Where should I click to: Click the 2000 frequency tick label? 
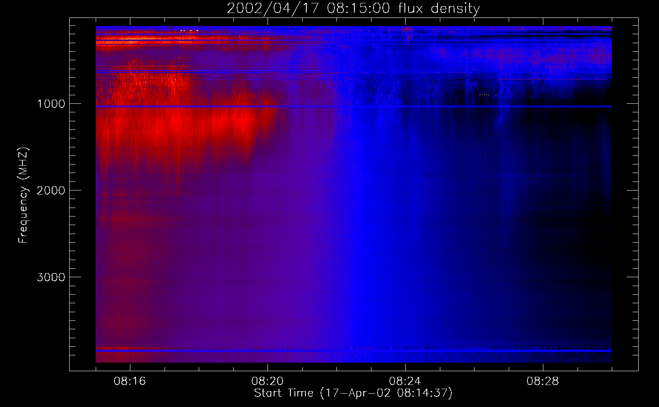click(x=51, y=190)
